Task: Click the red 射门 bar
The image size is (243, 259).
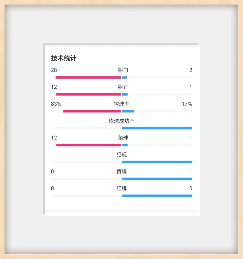Action: [x=88, y=77]
